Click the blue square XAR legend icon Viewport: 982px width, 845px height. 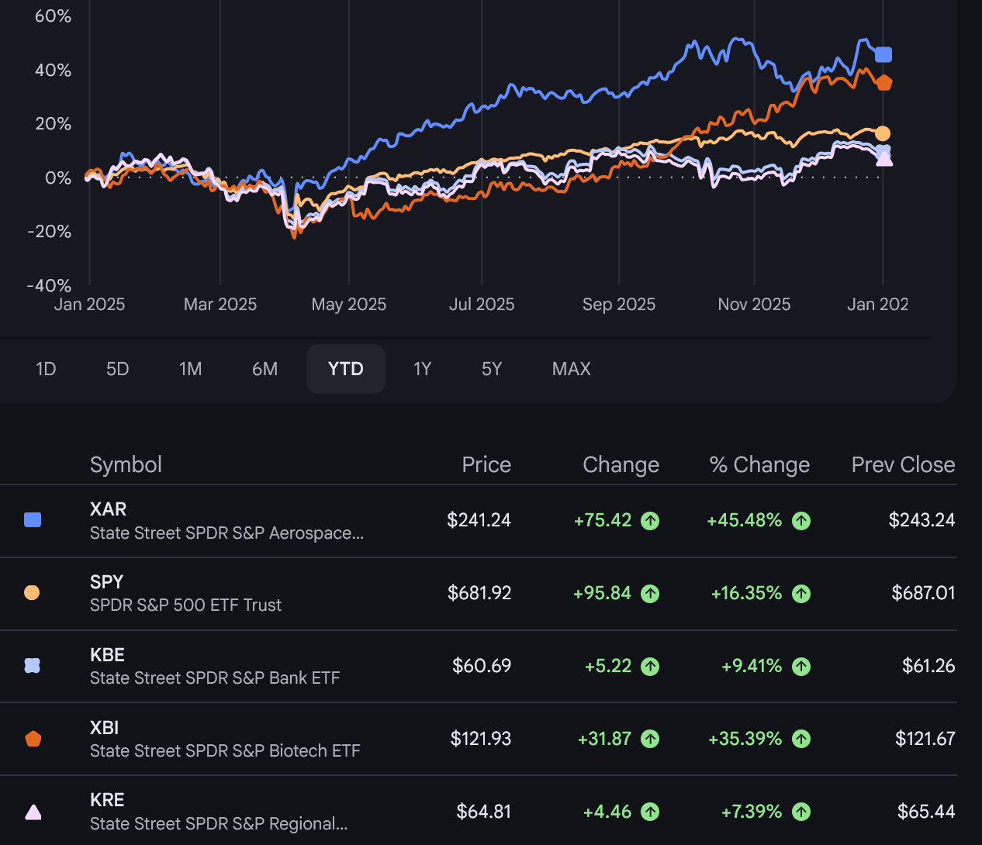[33, 520]
